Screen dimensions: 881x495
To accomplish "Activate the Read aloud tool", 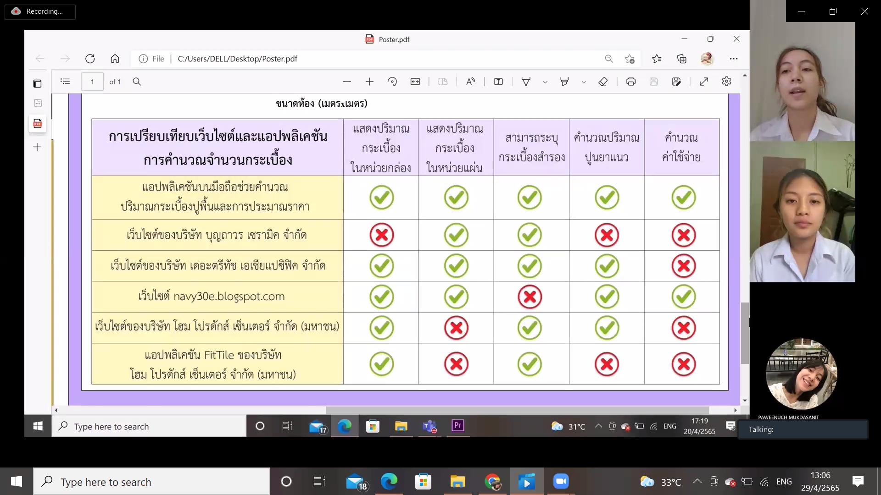I will (x=471, y=82).
